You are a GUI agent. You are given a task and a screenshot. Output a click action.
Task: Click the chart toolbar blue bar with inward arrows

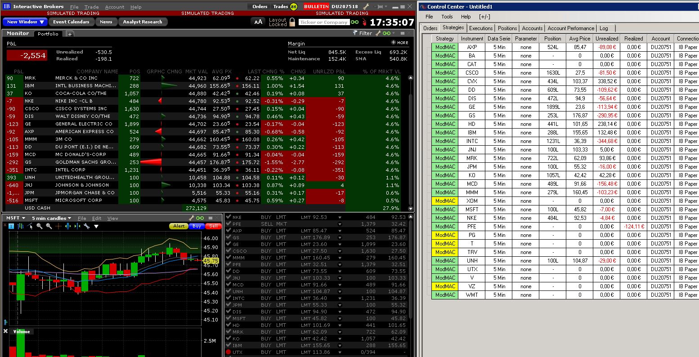tap(76, 226)
